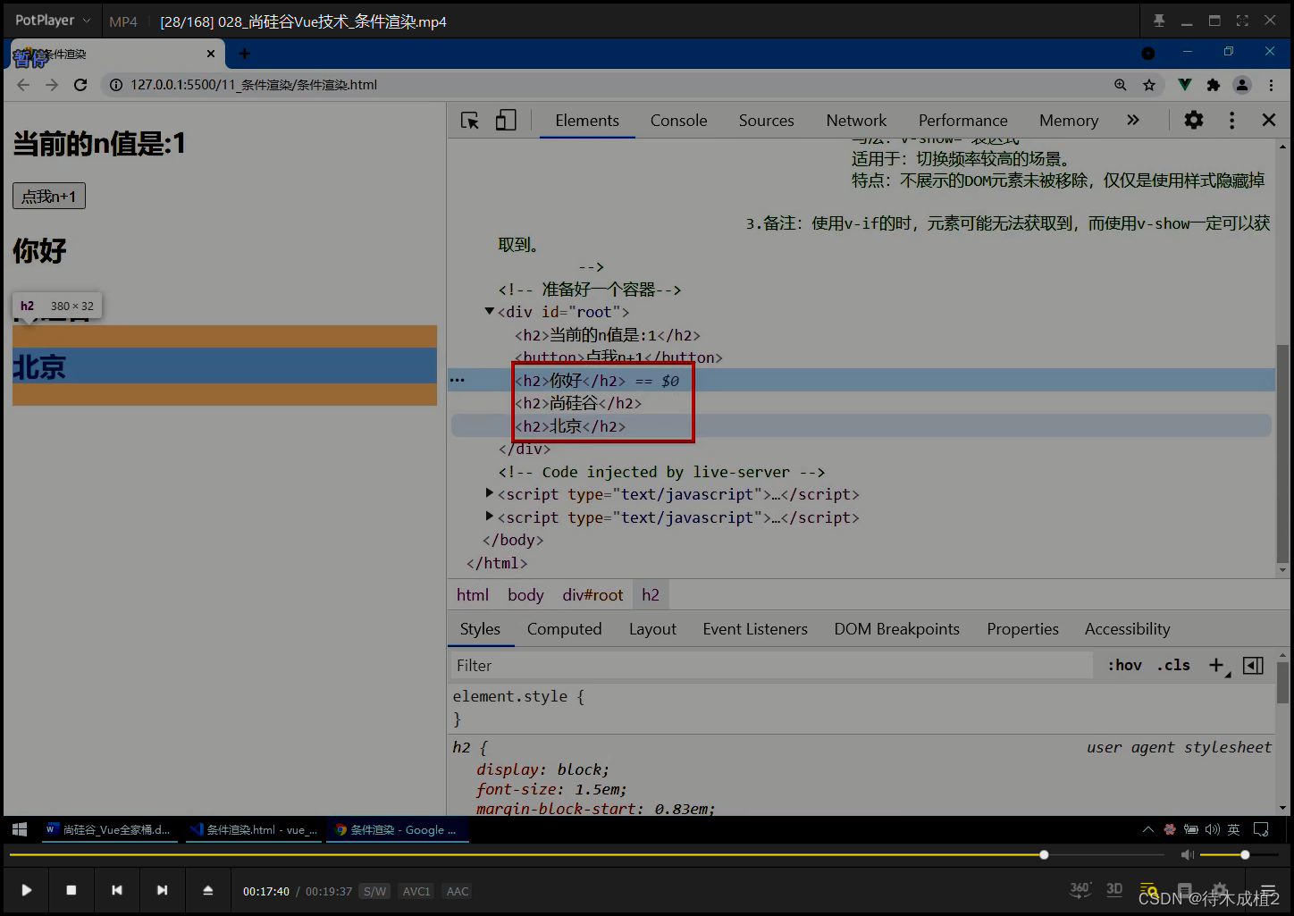Switch to the Elements tab

pyautogui.click(x=587, y=121)
